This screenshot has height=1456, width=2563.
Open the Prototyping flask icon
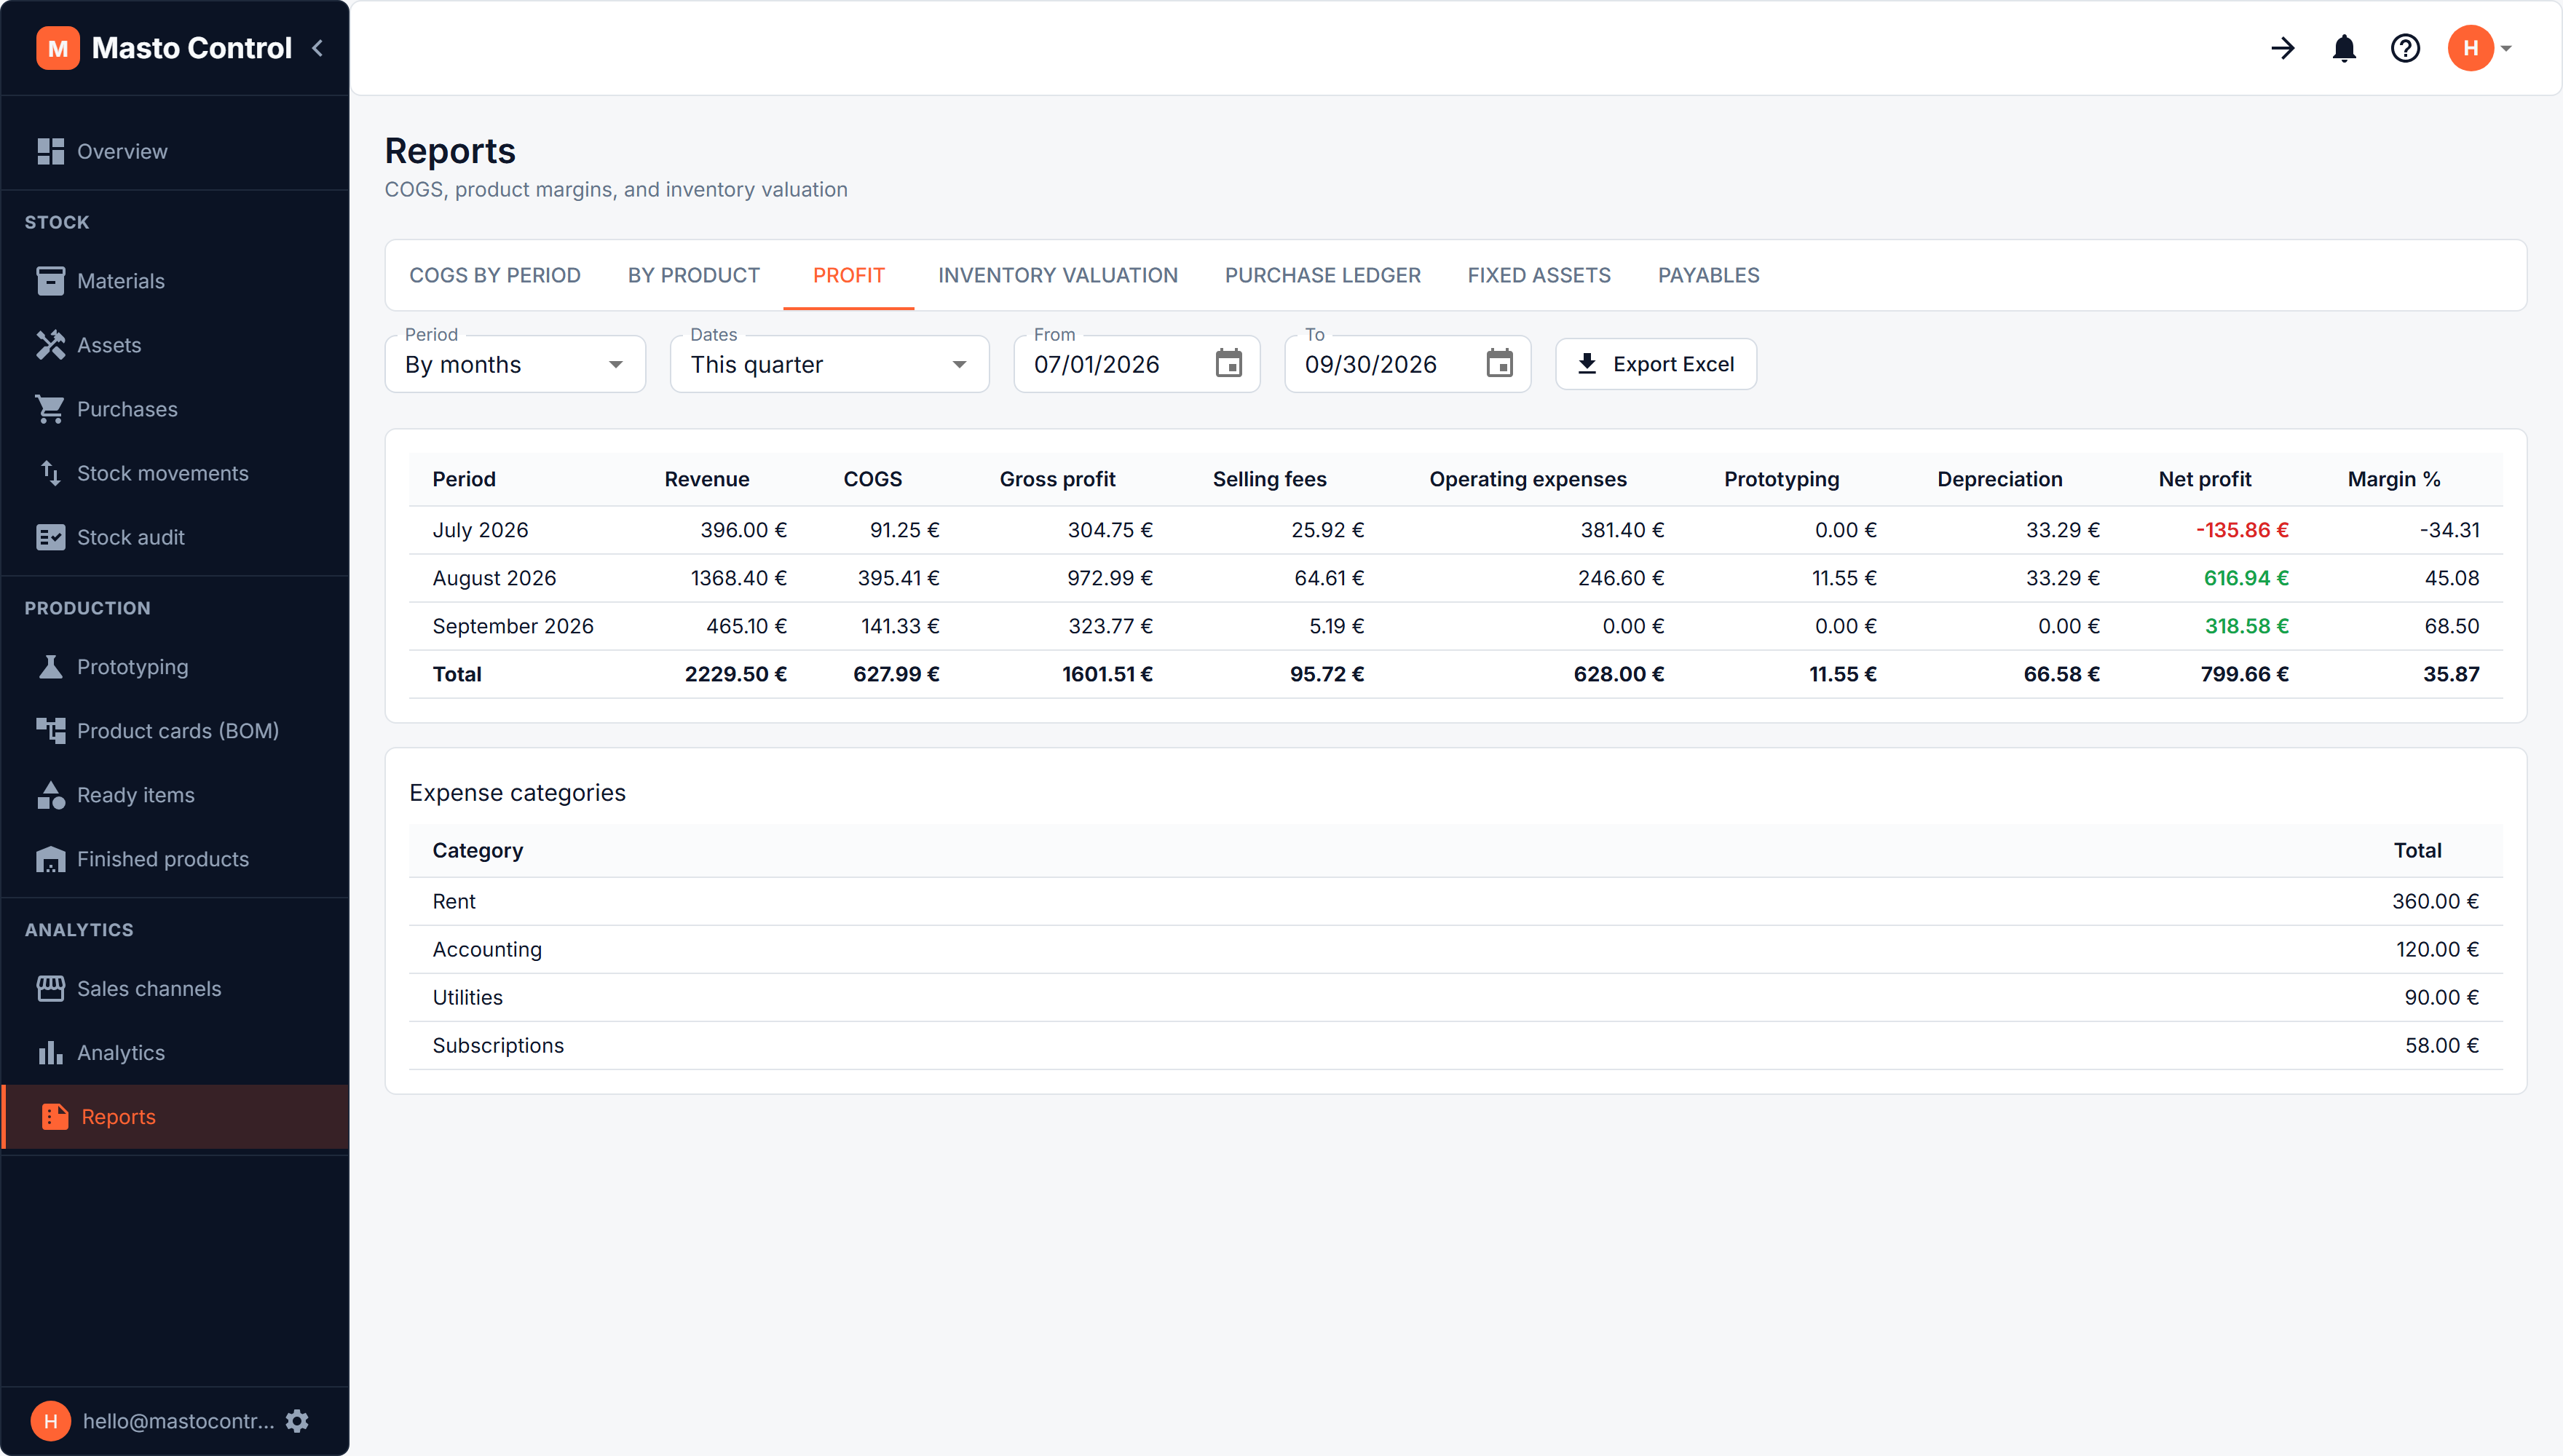click(50, 667)
